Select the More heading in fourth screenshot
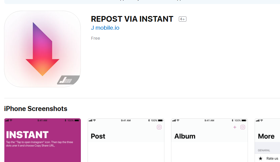Viewport: 280px width, 162px height. tap(266, 136)
